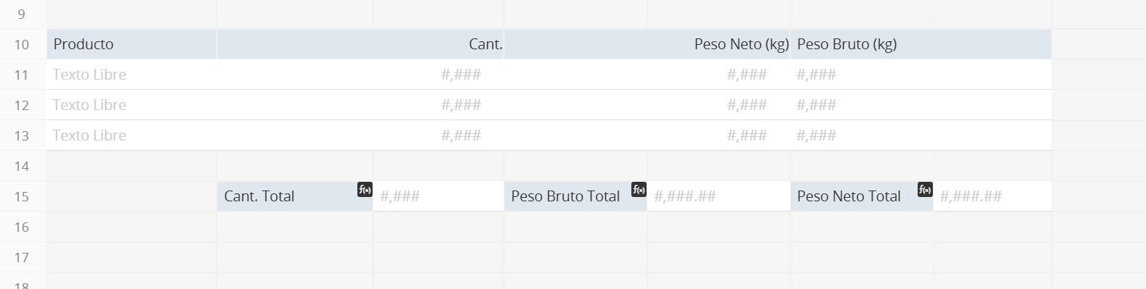Viewport: 1146px width, 289px height.
Task: Click the Texto Libre field in row 12
Action: pos(131,105)
